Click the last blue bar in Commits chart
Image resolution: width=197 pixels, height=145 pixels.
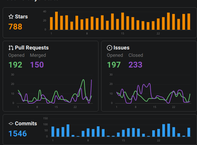189,132
